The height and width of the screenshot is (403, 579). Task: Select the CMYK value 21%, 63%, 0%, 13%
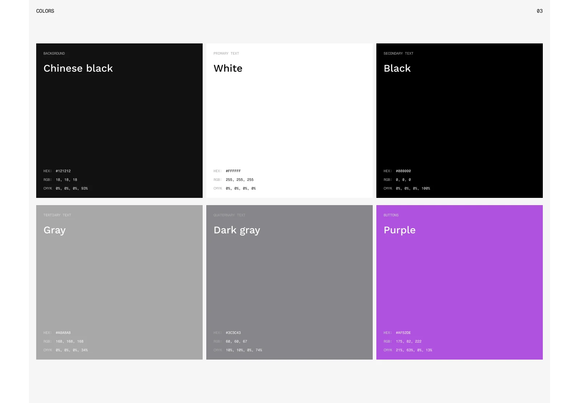[414, 350]
